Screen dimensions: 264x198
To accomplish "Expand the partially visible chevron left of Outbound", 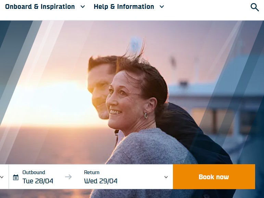I will (2, 177).
